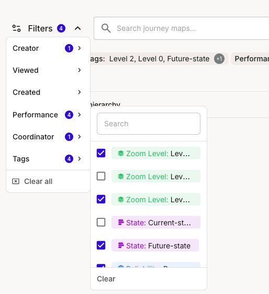Click the second Zoom Level tag label
Viewport: 269px width, 294px height.
[156, 176]
